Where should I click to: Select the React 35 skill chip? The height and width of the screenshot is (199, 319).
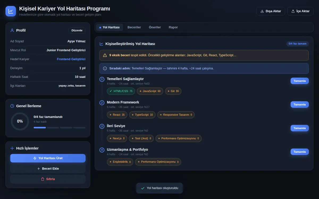[117, 115]
